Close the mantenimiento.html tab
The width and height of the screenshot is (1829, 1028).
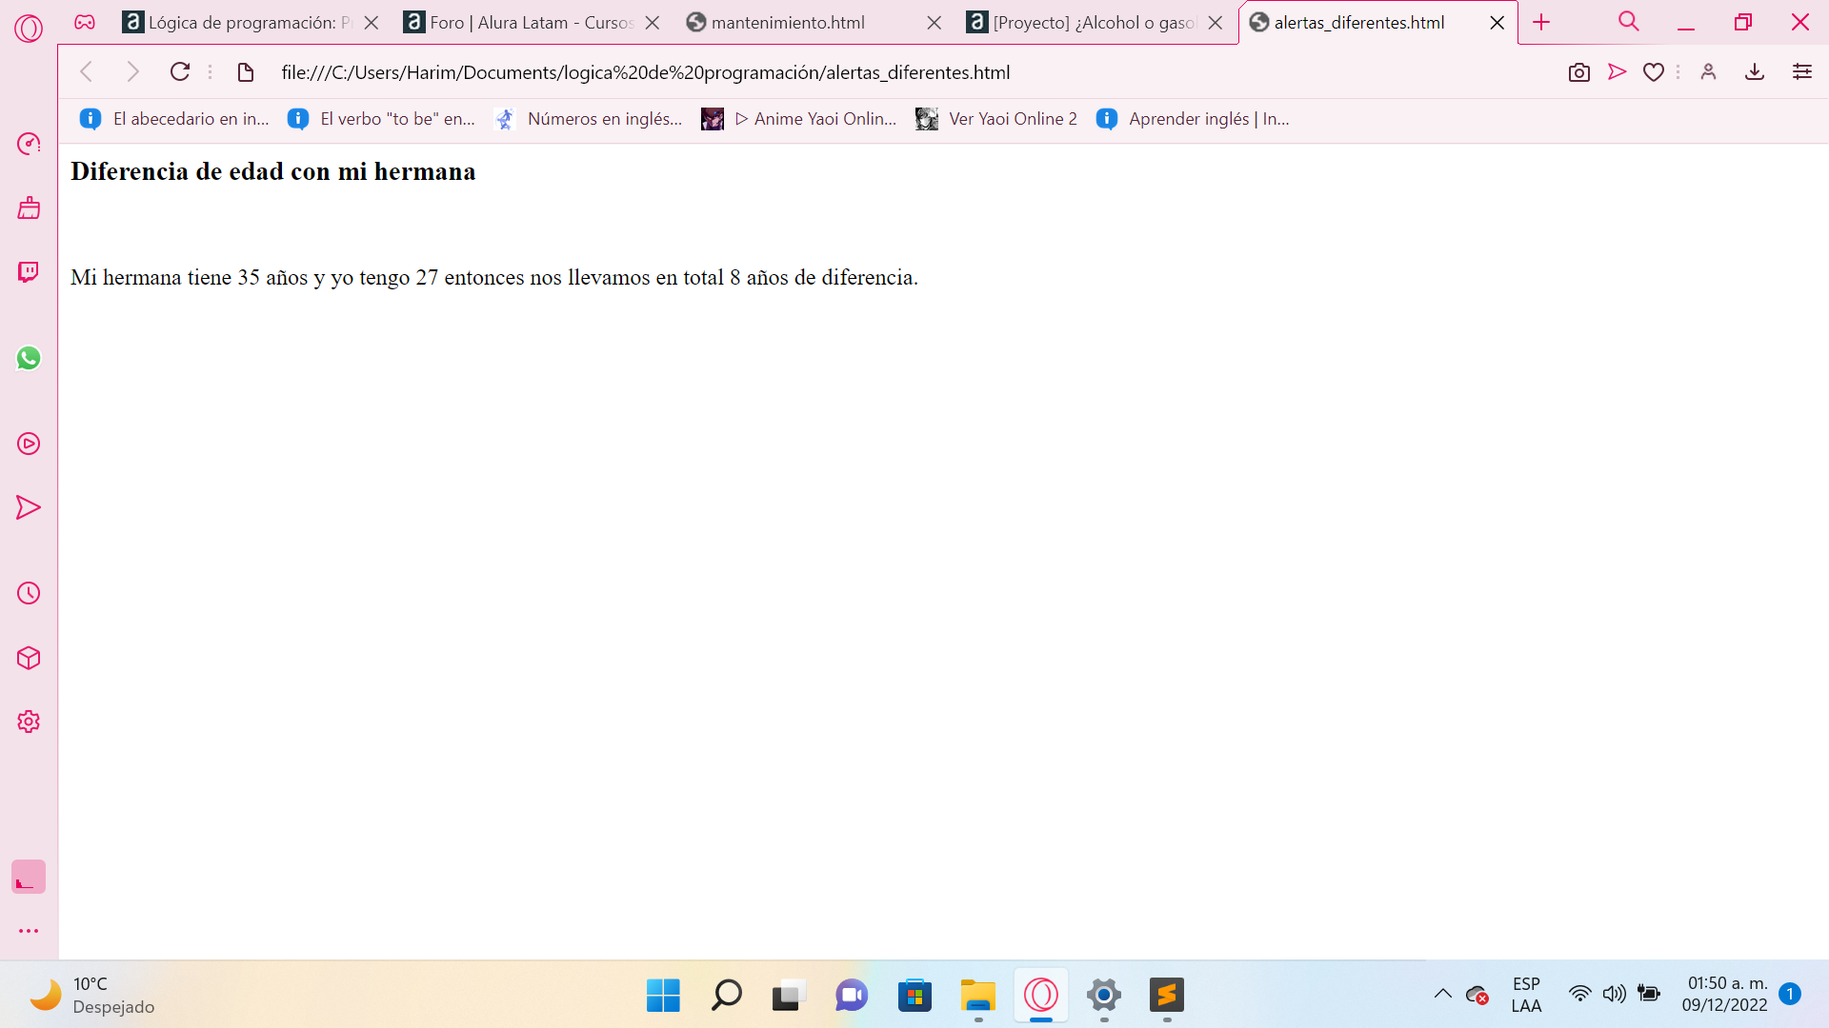tap(935, 23)
